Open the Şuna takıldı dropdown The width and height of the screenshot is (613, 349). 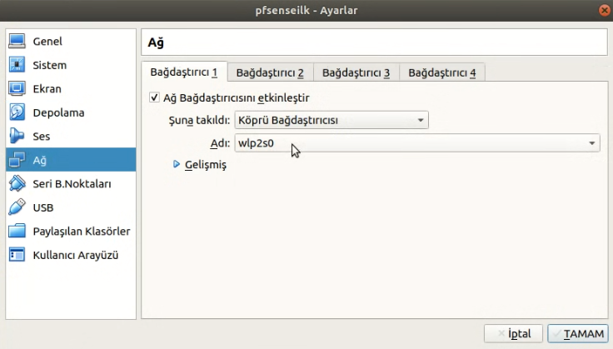click(331, 120)
